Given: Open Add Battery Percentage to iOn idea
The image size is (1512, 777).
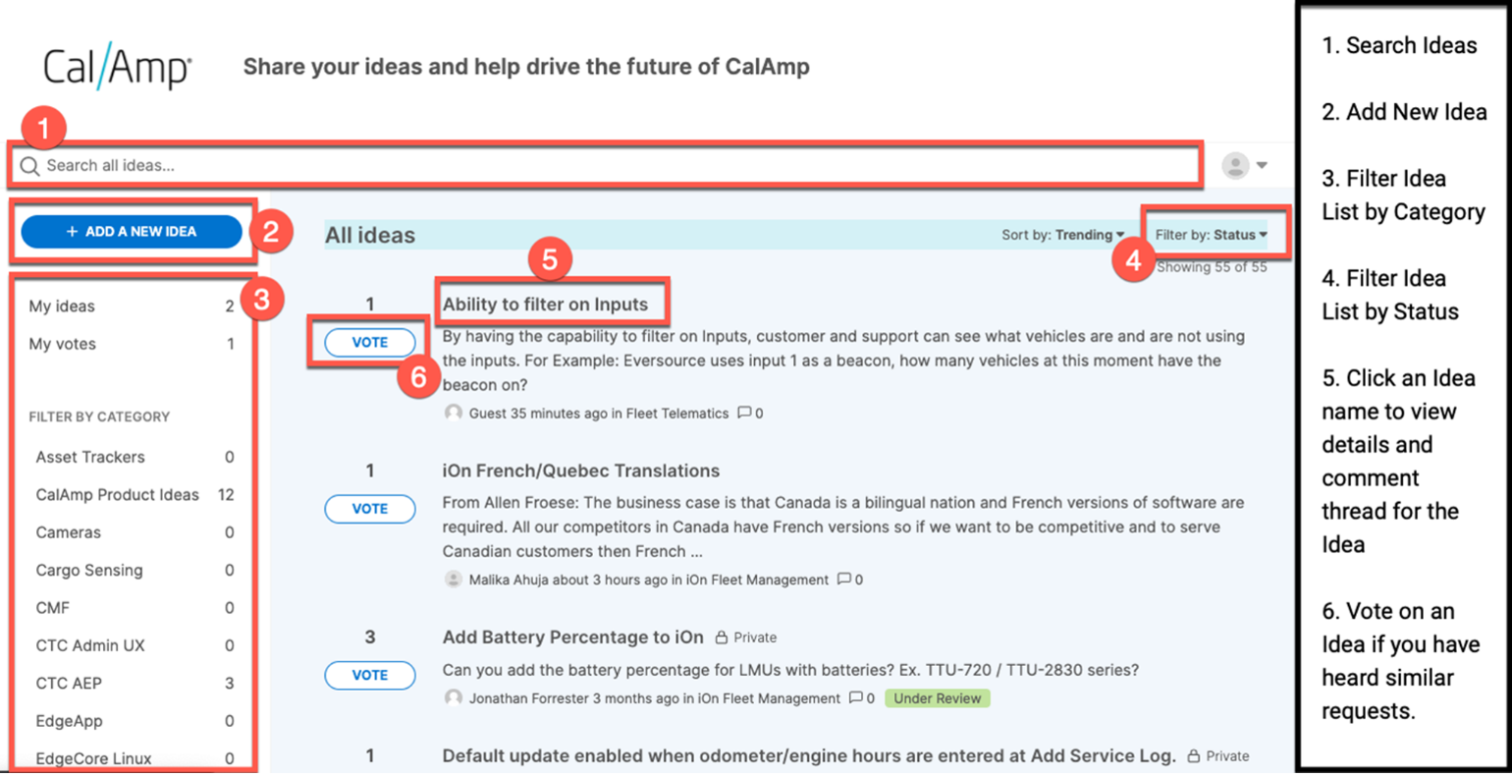Looking at the screenshot, I should click(572, 638).
